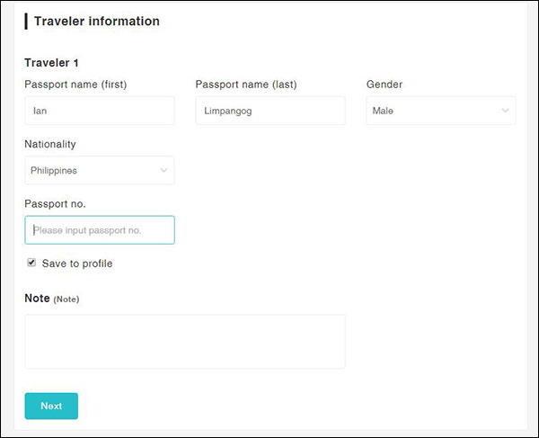Click the Passport no. label
The width and height of the screenshot is (539, 438).
pyautogui.click(x=55, y=203)
